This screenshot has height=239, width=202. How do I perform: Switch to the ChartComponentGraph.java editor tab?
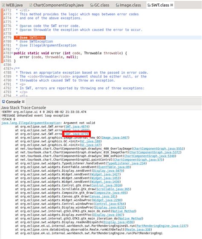point(57,5)
